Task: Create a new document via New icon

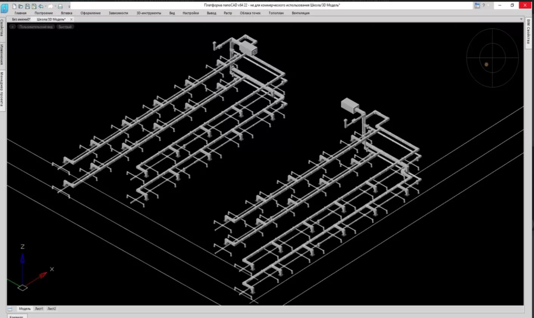Action: pos(14,6)
